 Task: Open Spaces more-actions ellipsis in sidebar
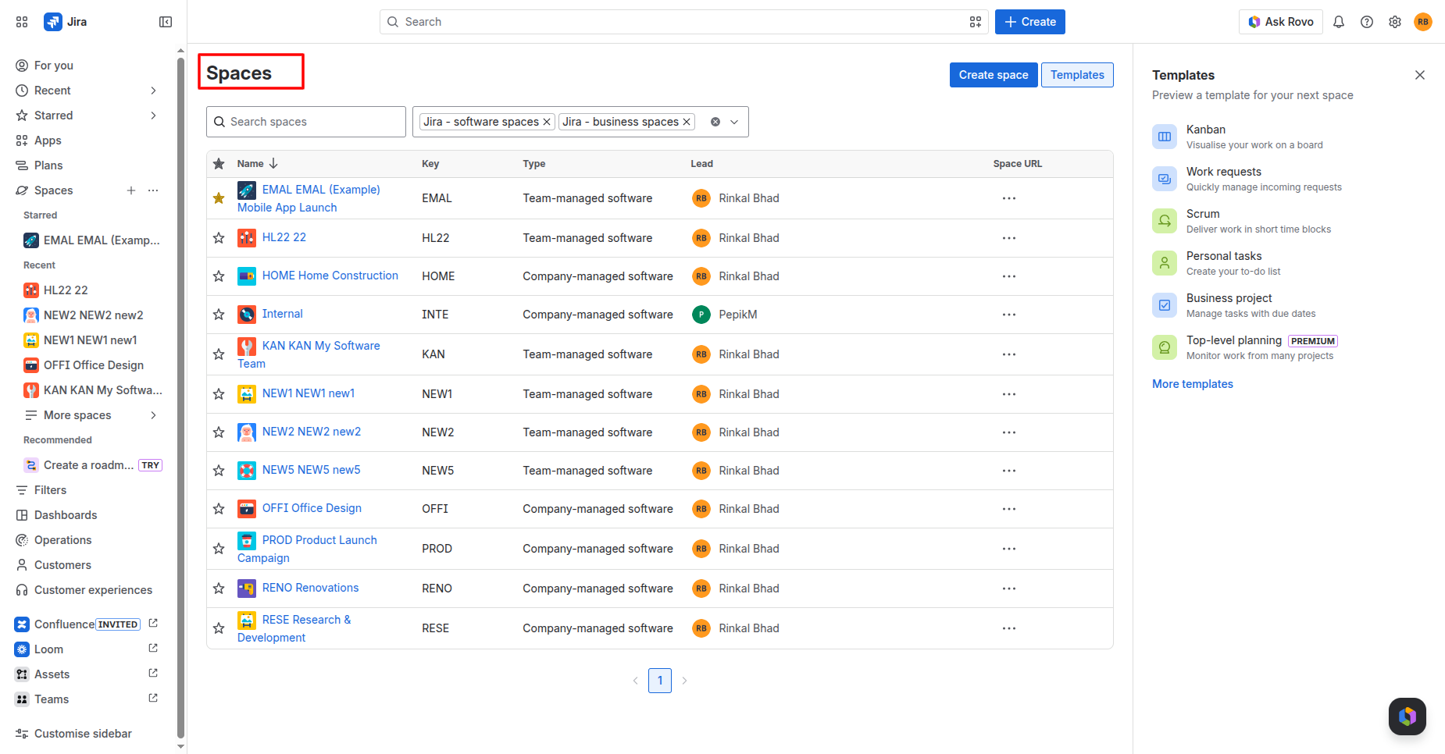click(153, 190)
